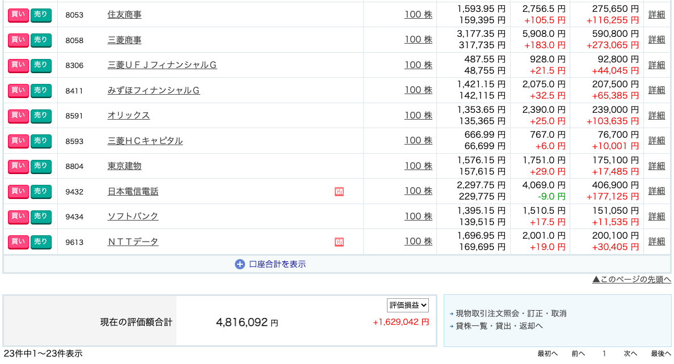This screenshot has width=674, height=364.
Task: View 詳細 for NTTデータ
Action: pos(656,242)
